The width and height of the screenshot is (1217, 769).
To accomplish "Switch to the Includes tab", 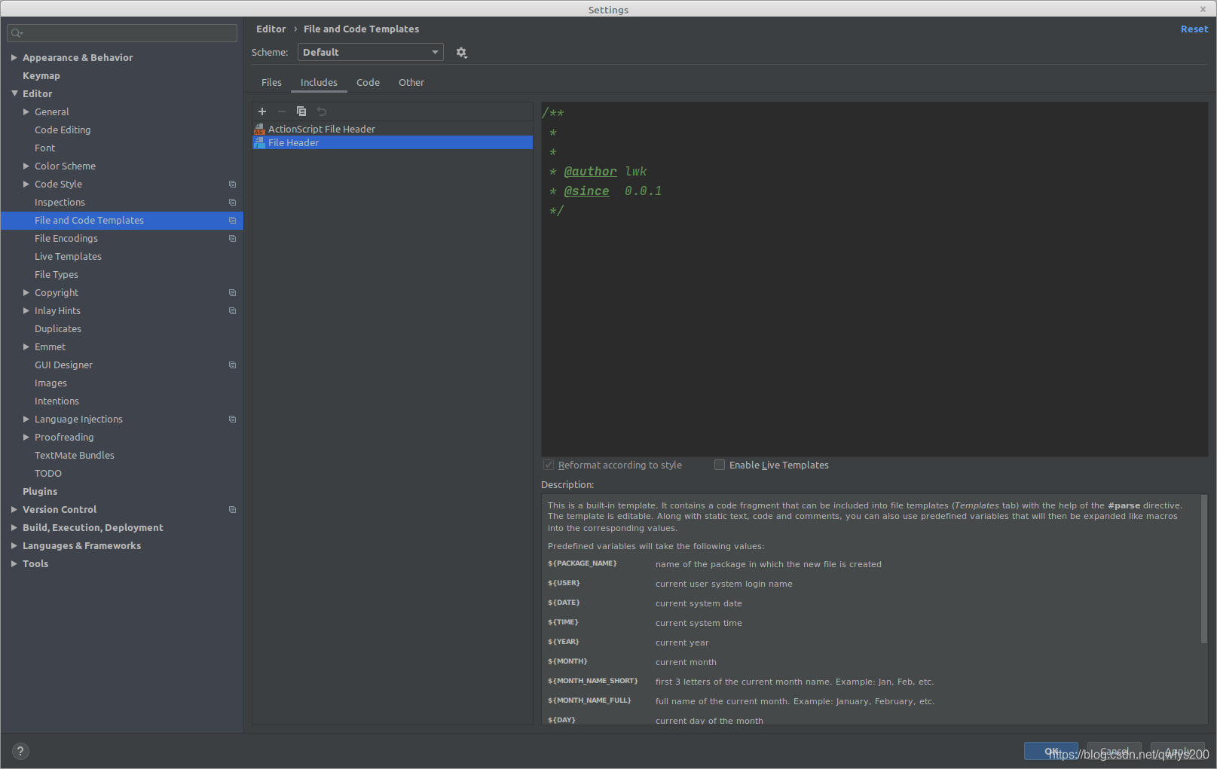I will (319, 83).
